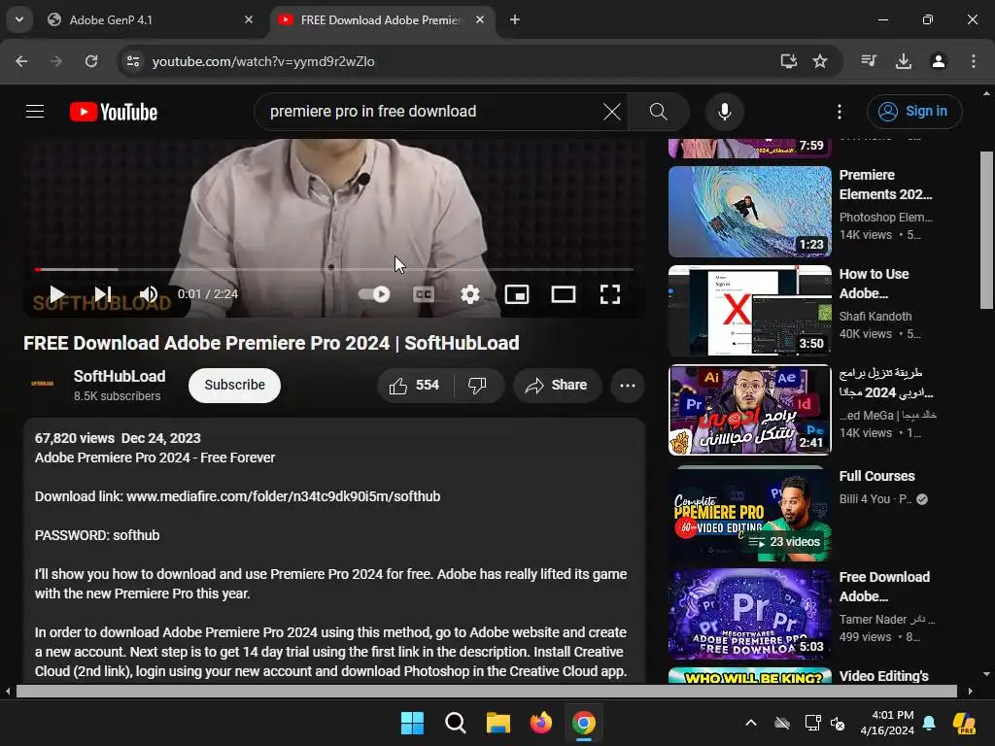Open the SoftHubLoad channel name
Image resolution: width=995 pixels, height=746 pixels.
tap(120, 376)
